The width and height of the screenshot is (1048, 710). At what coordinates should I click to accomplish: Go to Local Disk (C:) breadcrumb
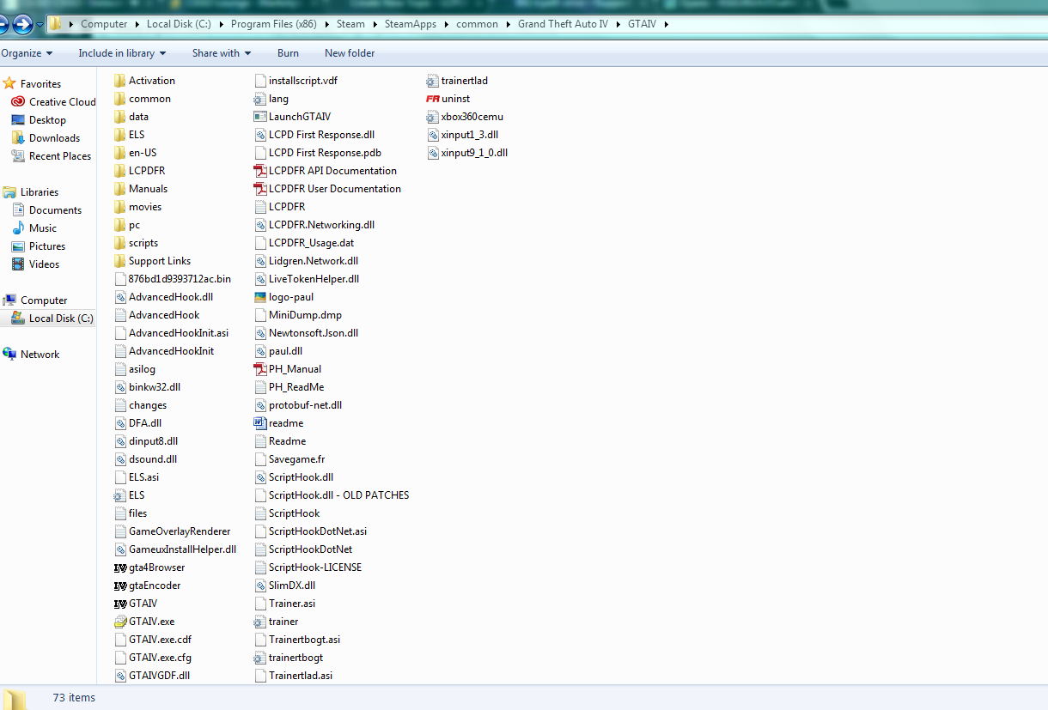point(179,24)
